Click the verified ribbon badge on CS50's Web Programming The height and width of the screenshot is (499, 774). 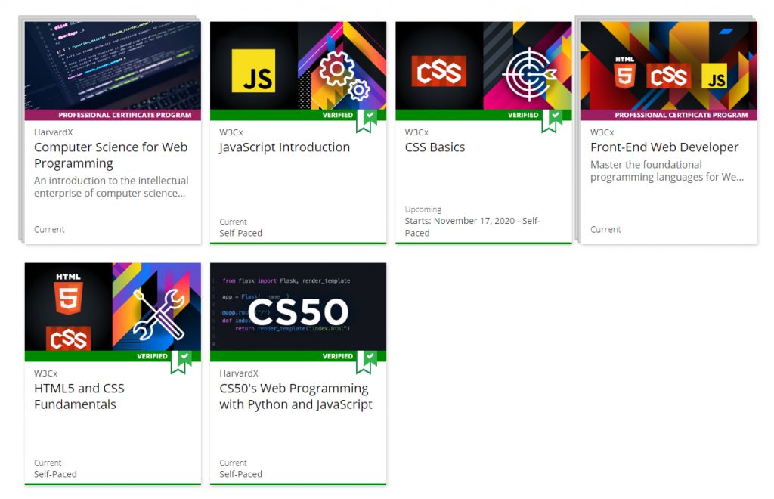pyautogui.click(x=367, y=362)
